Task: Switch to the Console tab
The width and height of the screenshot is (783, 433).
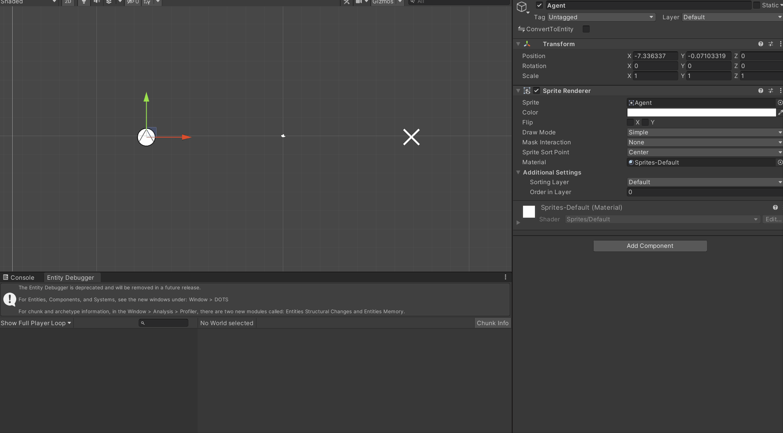Action: [x=19, y=277]
